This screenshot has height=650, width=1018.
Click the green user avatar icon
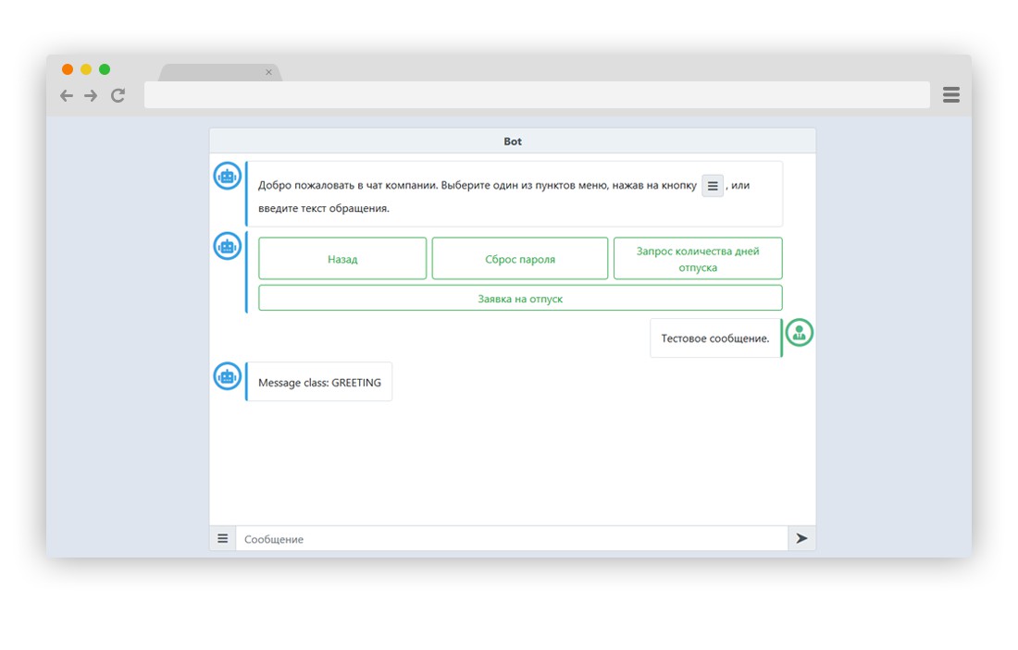pos(800,333)
